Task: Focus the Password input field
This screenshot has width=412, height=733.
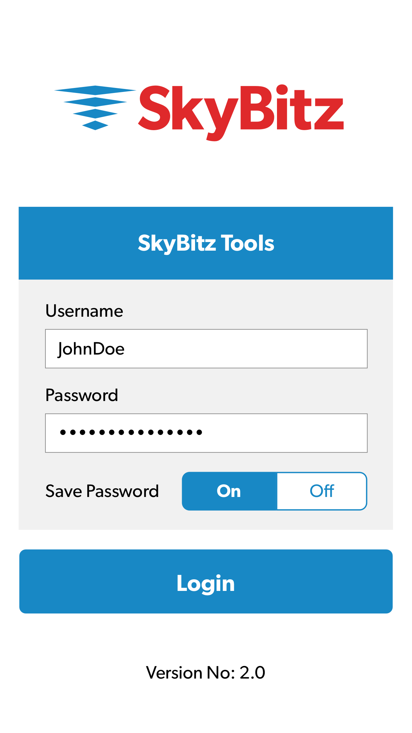Action: 206,433
